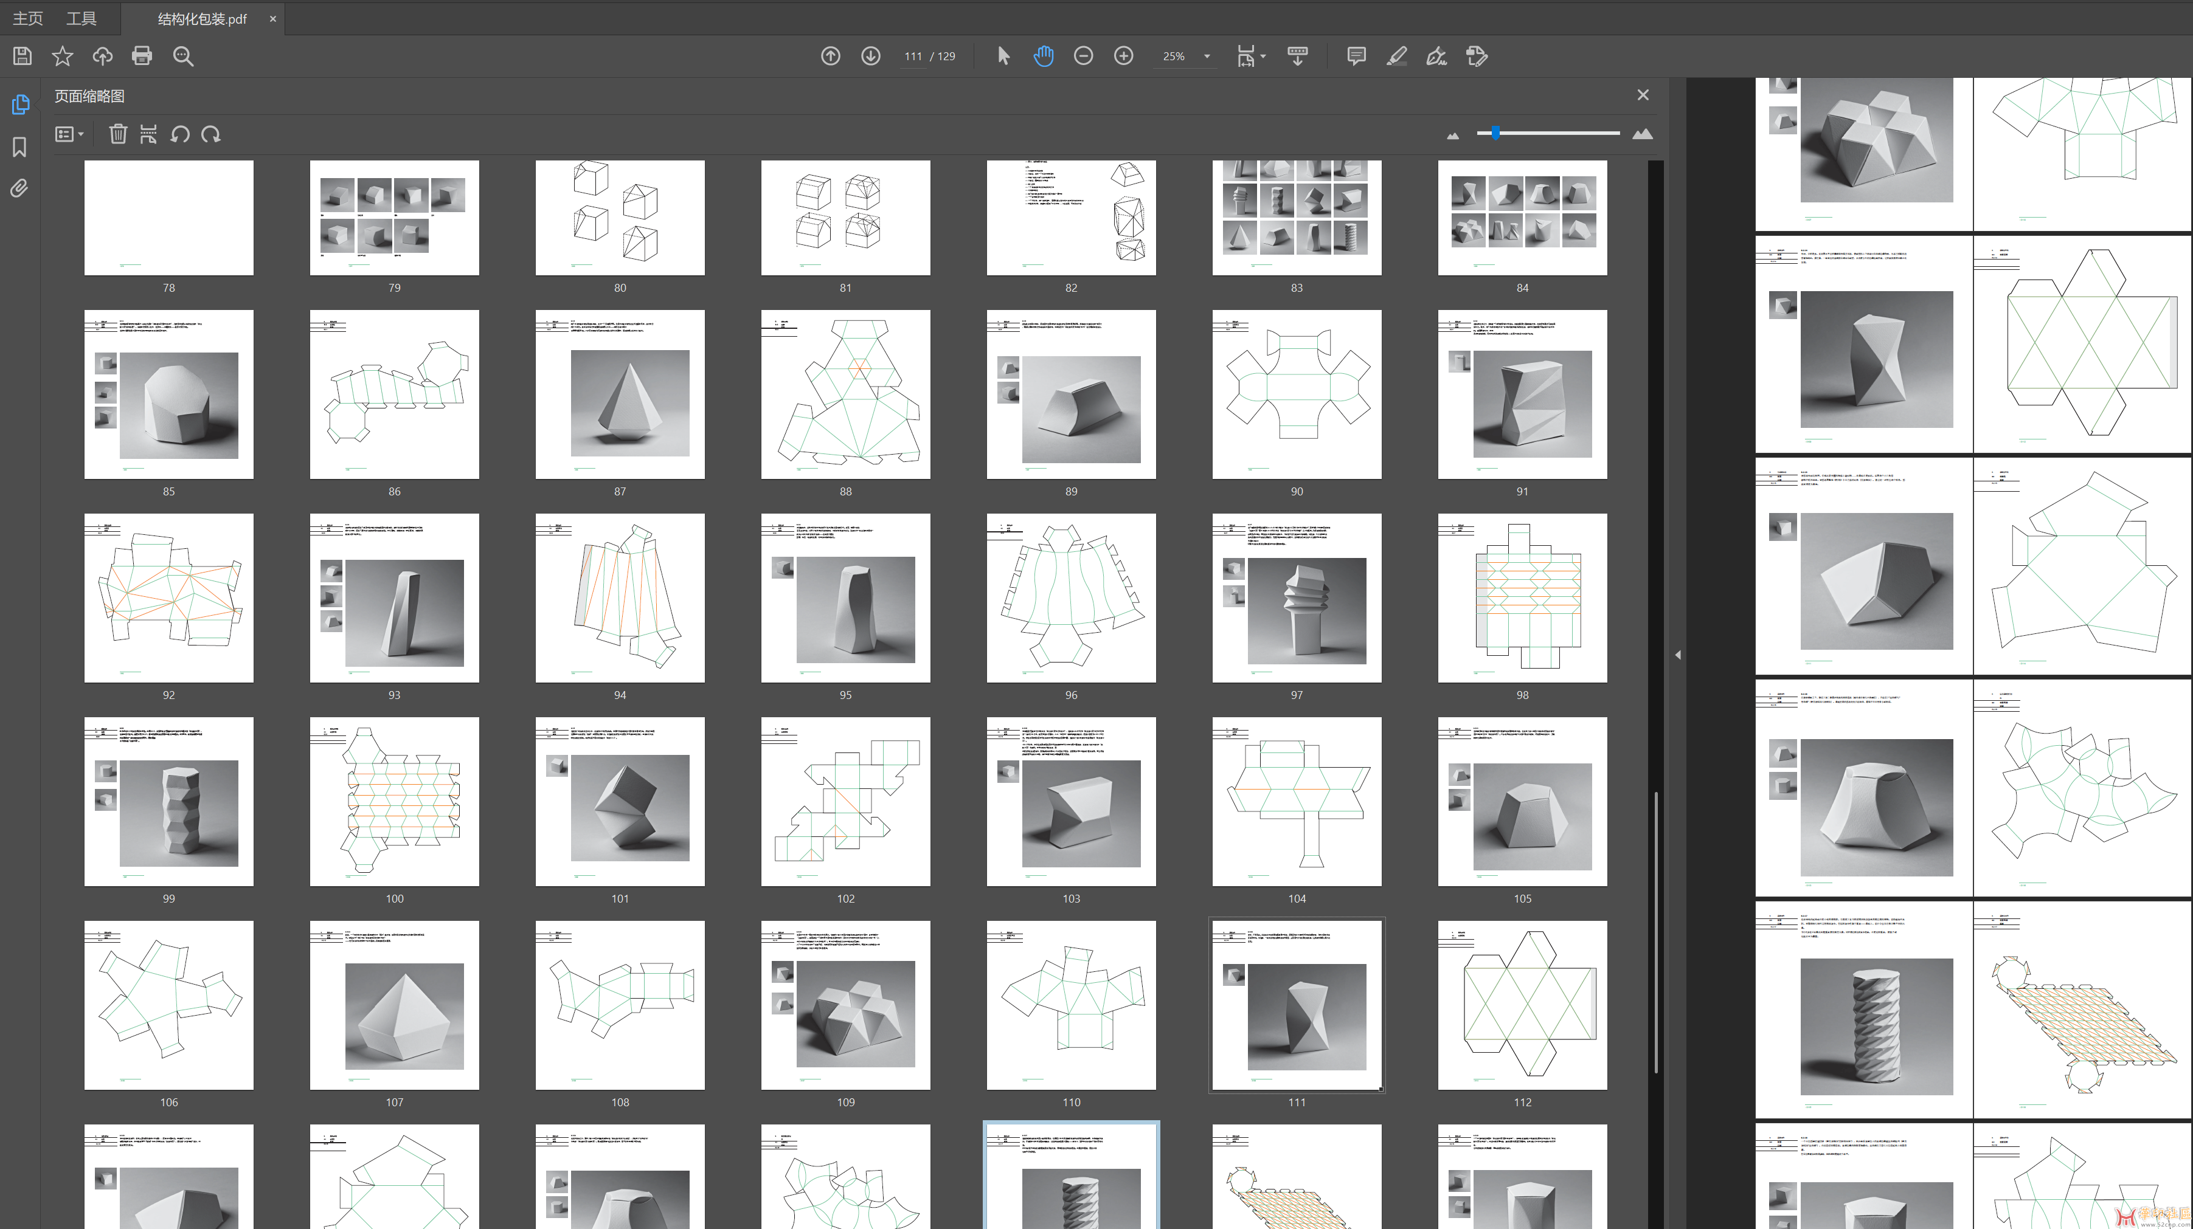Click the read mode keyboard icon
This screenshot has height=1229, width=2193.
click(x=1297, y=56)
